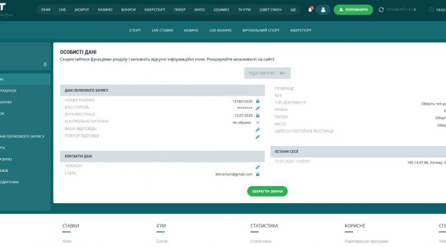Edit ПОВТОР ВІДПОВІДІ with its pencil icon
Image resolution: width=446 pixels, height=247 pixels.
258,137
